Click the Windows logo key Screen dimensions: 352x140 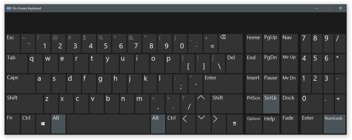(43, 124)
